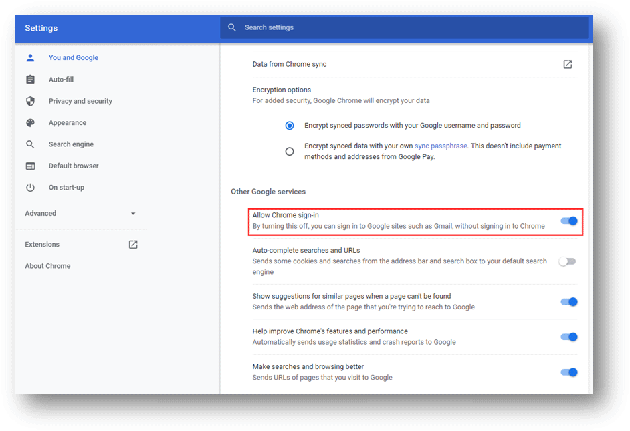Click the Data from Chrome sync external link icon

coord(567,64)
